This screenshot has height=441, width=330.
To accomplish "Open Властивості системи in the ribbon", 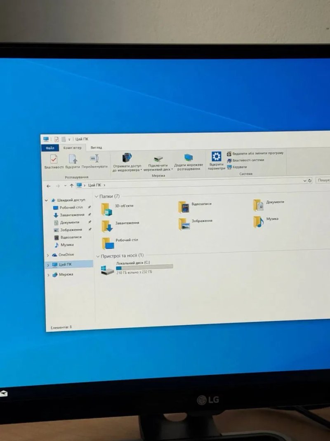I will pos(245,160).
